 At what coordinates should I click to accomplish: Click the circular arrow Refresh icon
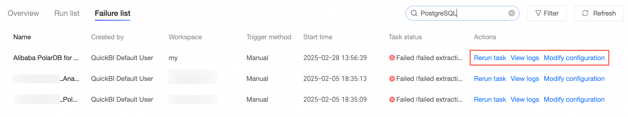tap(585, 13)
